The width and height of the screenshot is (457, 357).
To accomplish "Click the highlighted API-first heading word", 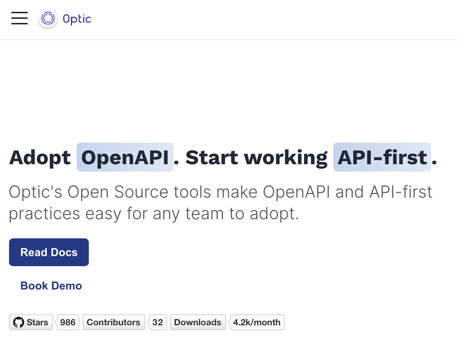I will [382, 157].
